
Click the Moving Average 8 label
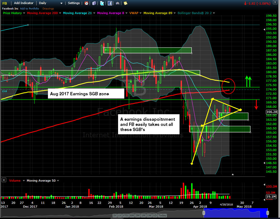pyautogui.click(x=110, y=13)
